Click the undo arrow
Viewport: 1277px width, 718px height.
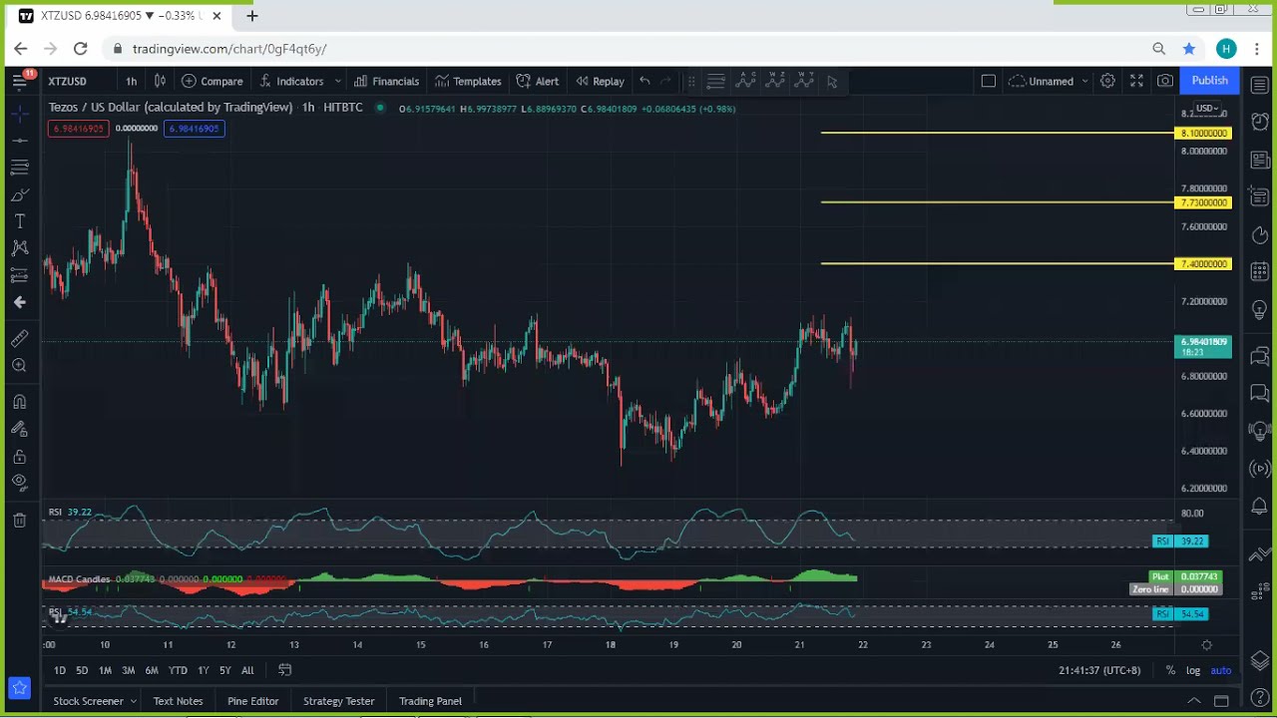tap(644, 82)
